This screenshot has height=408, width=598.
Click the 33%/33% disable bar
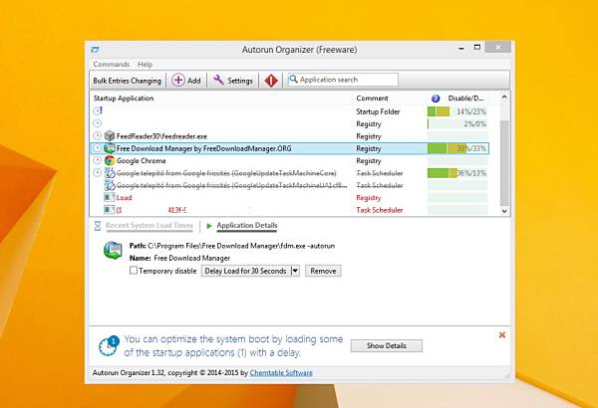(x=457, y=148)
